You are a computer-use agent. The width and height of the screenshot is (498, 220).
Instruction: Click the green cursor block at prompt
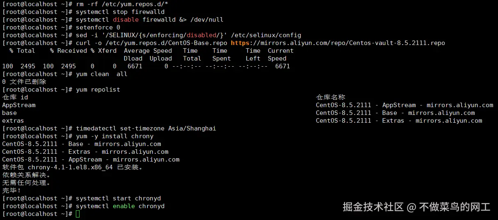pyautogui.click(x=78, y=214)
